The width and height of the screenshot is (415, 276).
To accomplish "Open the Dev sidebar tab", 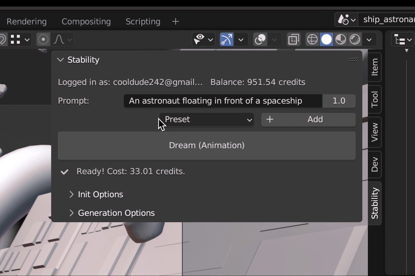I will pyautogui.click(x=375, y=164).
